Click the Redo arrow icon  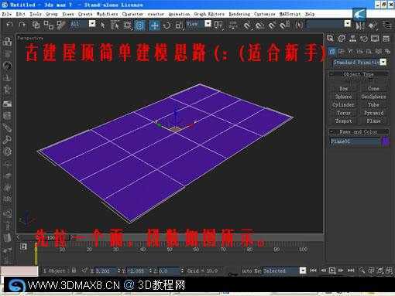coord(22,25)
